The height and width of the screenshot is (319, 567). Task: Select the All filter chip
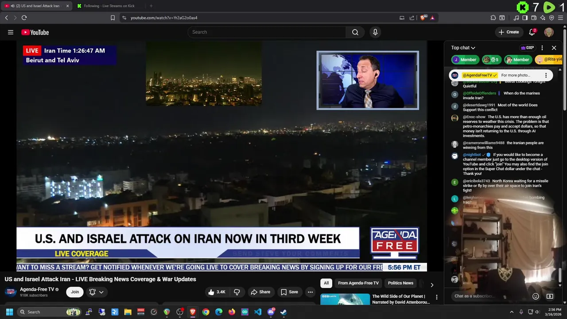tap(326, 283)
